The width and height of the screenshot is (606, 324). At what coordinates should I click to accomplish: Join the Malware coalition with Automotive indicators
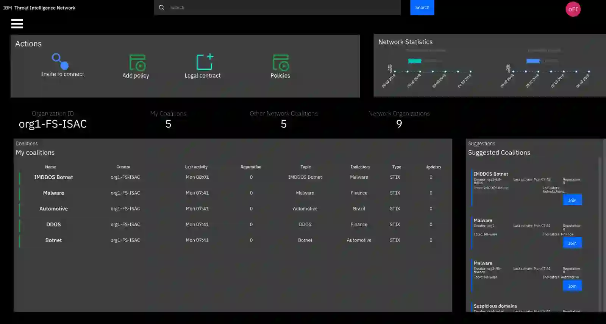tap(572, 286)
